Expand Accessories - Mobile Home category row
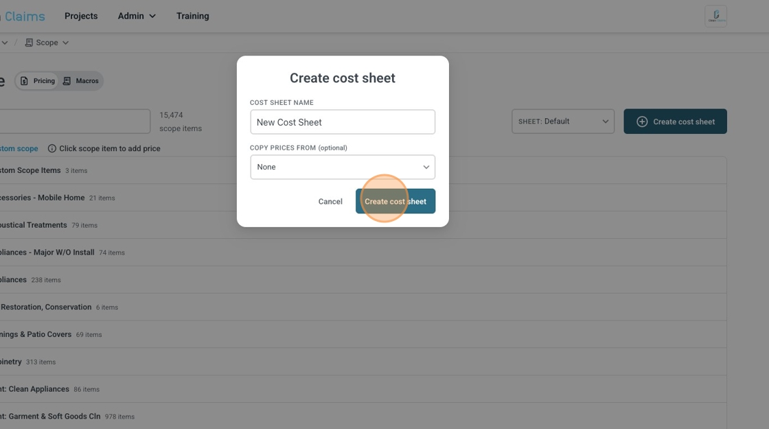The image size is (769, 429). coord(41,198)
